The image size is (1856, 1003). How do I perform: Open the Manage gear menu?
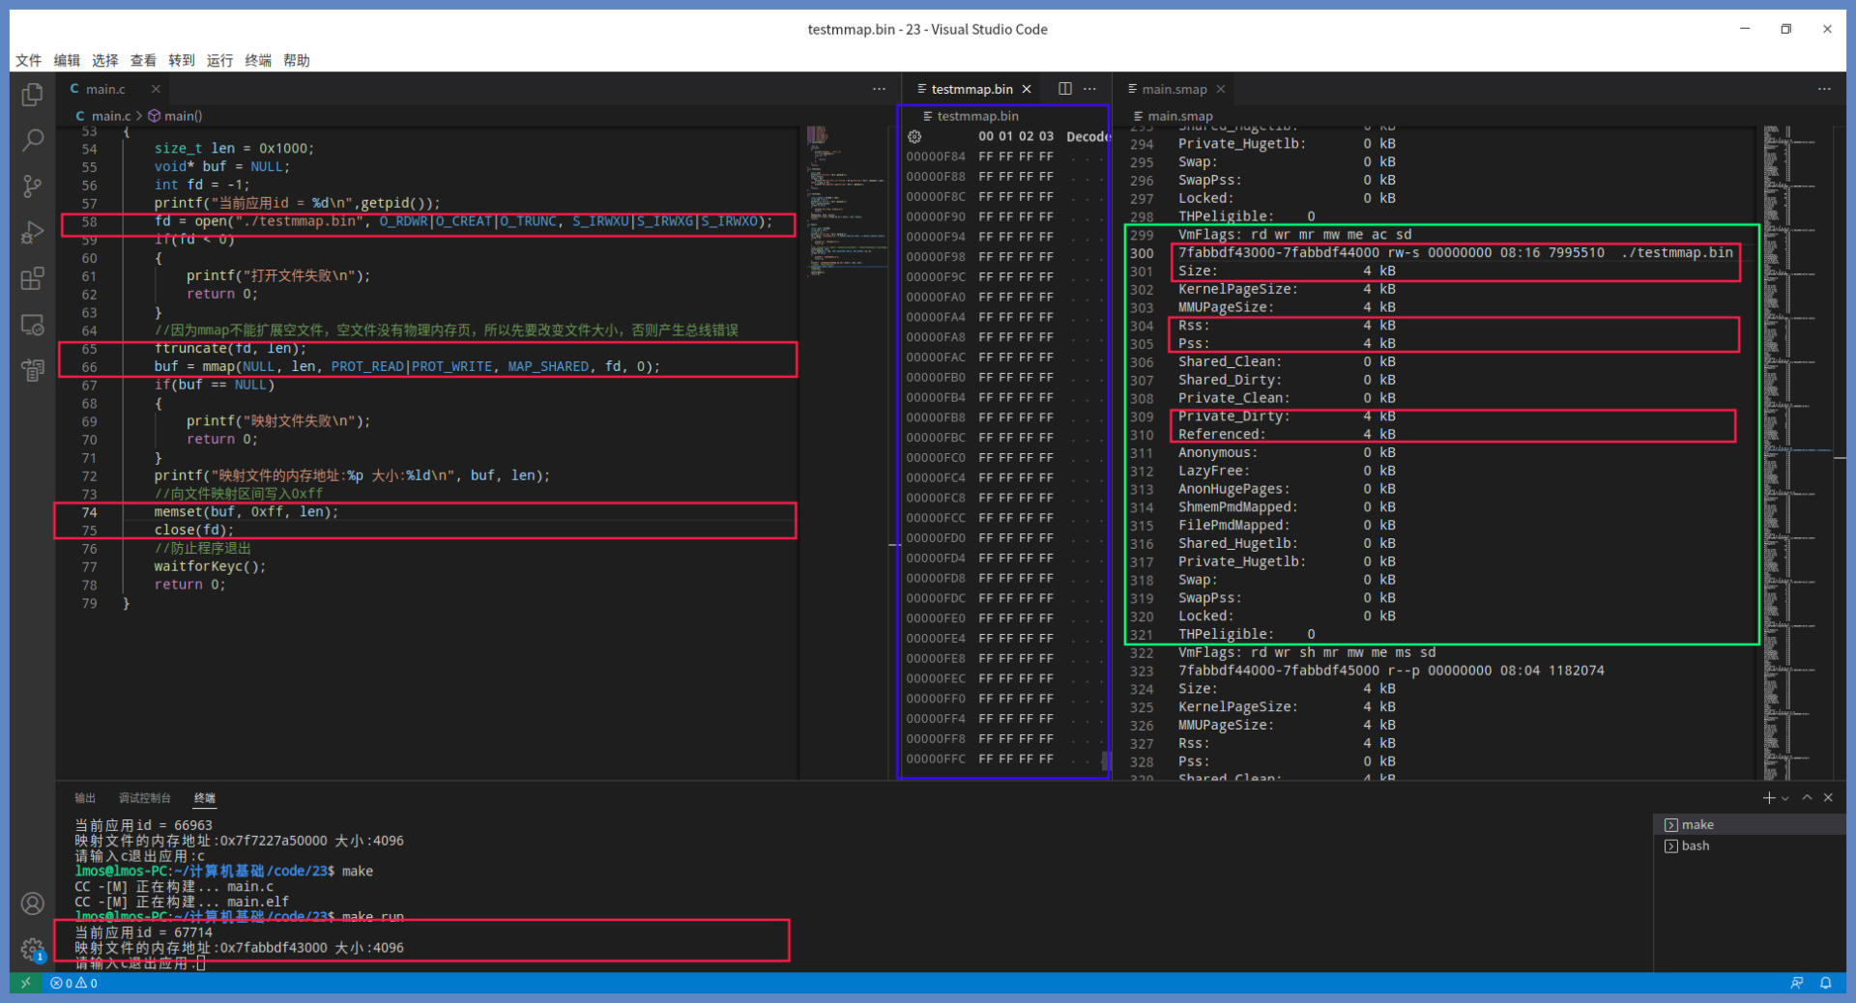(x=32, y=949)
